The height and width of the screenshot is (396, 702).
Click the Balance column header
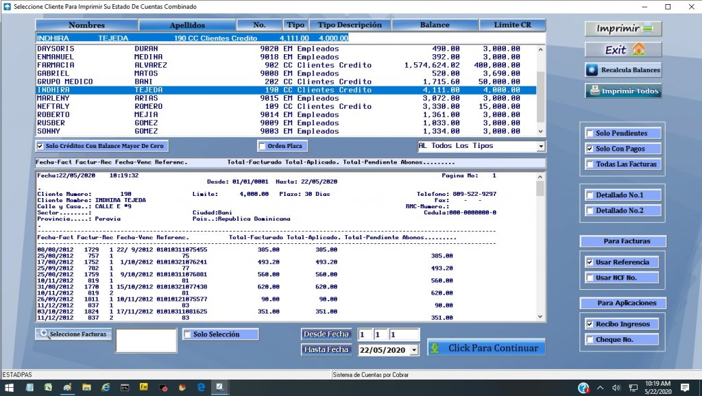[x=435, y=25]
